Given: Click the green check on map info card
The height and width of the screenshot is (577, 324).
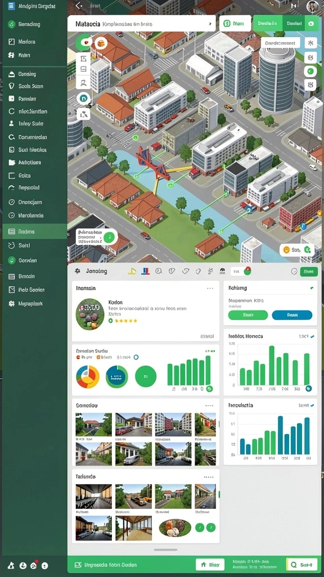Looking at the screenshot, I should click(x=109, y=238).
